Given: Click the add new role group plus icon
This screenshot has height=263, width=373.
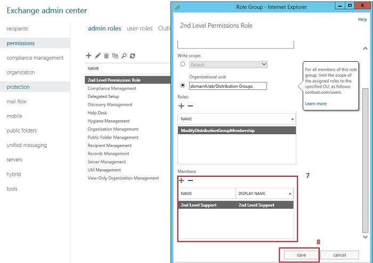Looking at the screenshot, I should point(88,55).
